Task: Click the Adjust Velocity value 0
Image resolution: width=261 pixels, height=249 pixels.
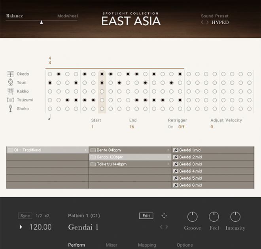Action: 212,127
